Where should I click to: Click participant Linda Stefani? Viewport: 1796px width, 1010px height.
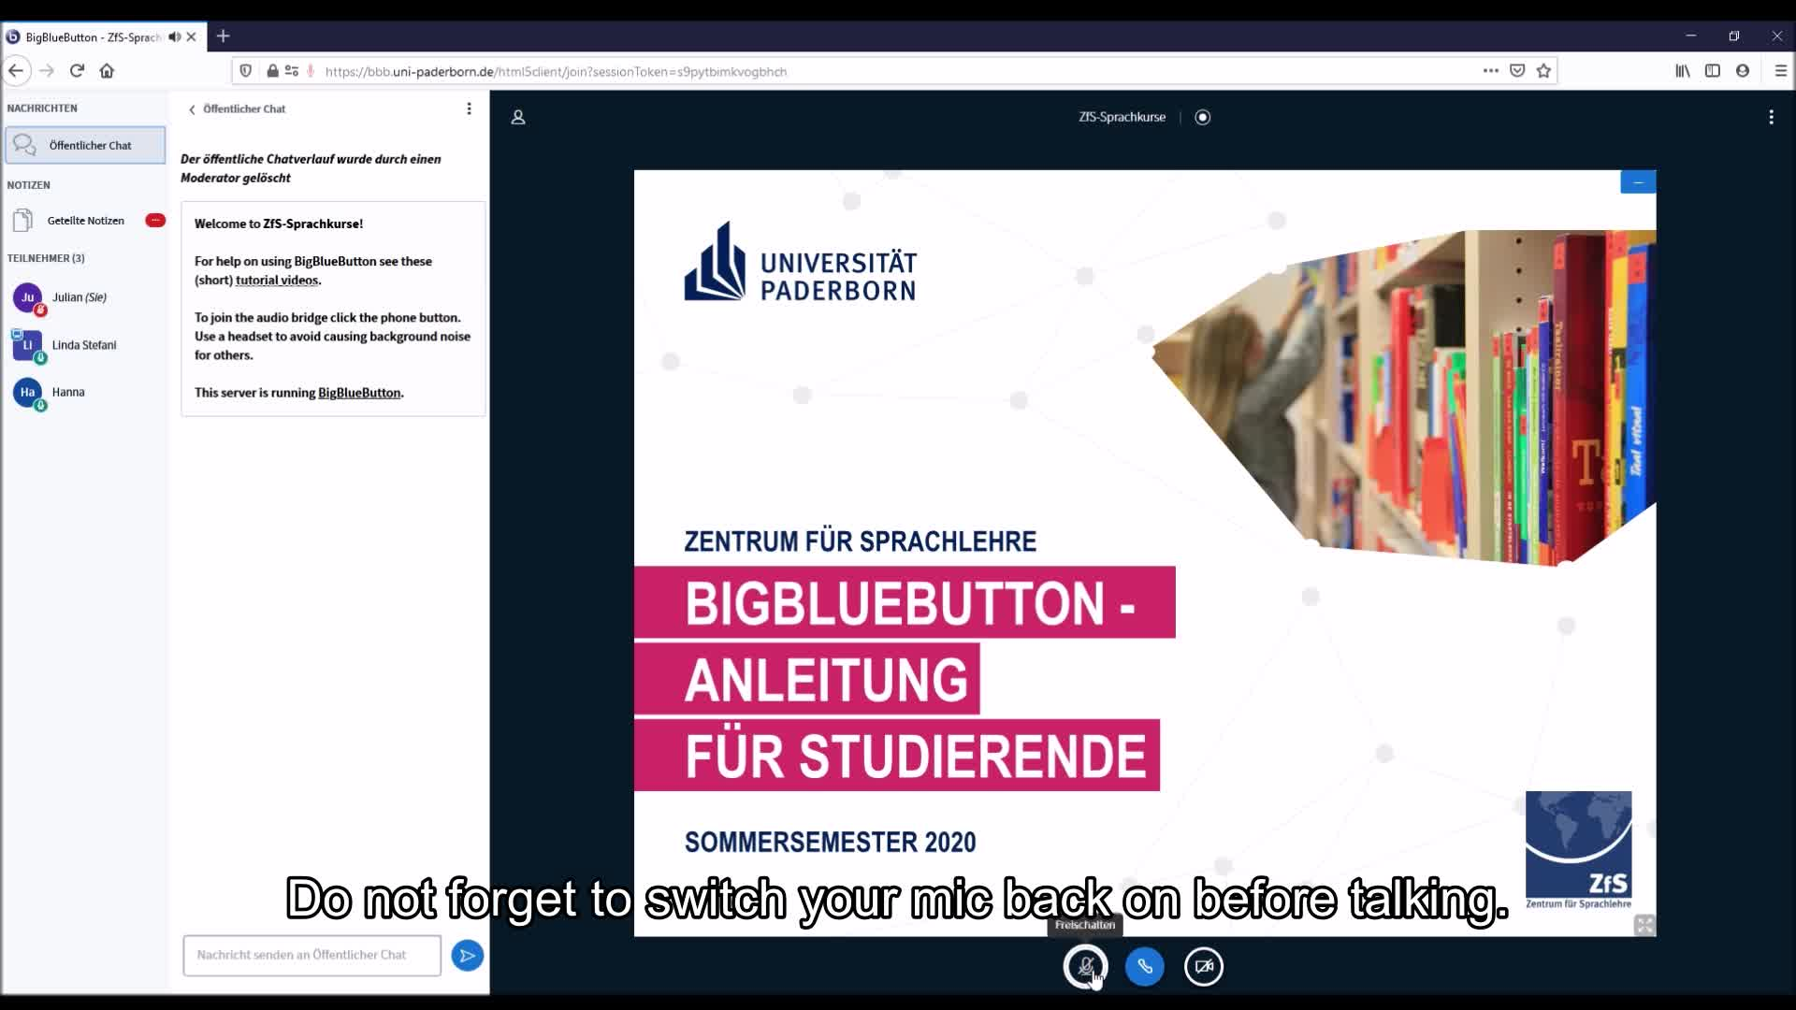tap(83, 345)
